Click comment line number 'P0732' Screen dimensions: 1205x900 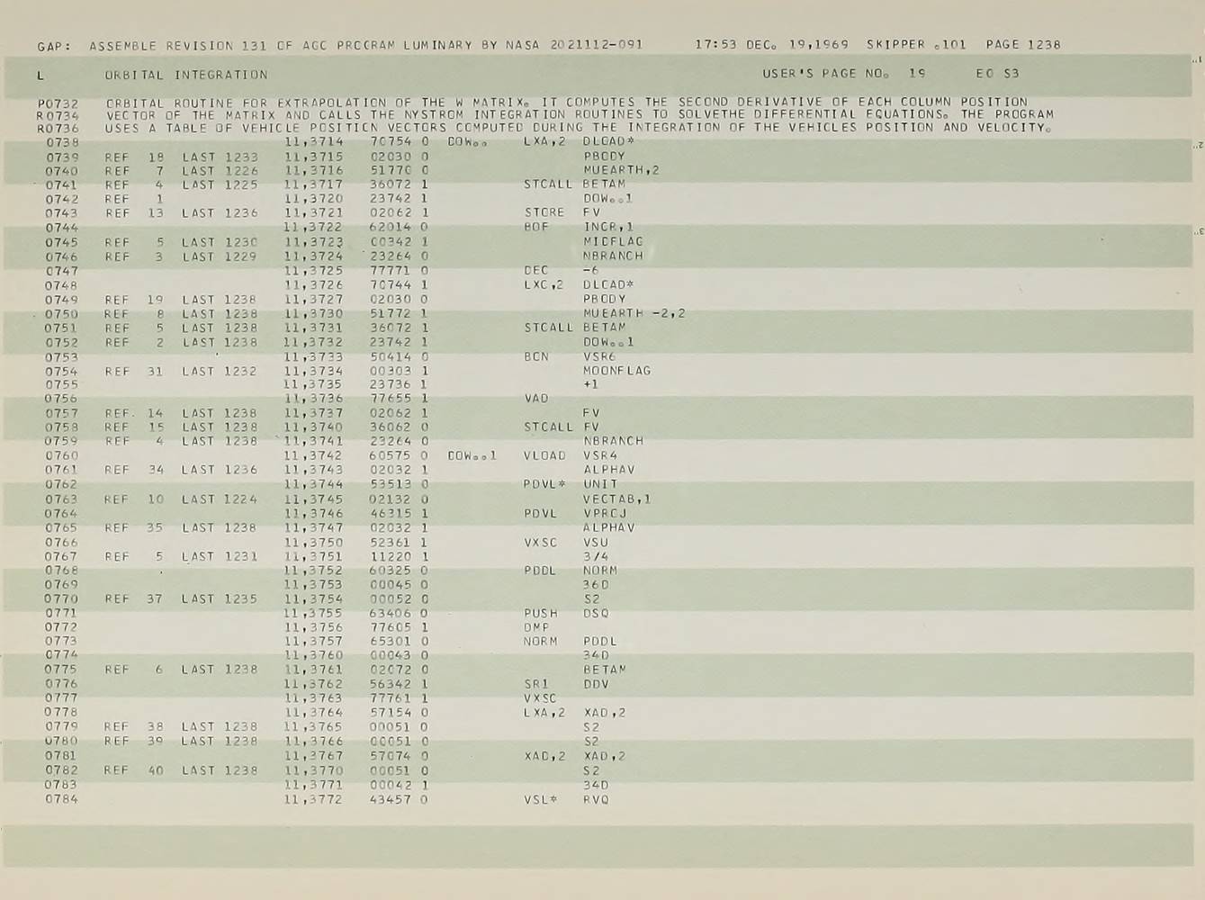click(x=58, y=103)
